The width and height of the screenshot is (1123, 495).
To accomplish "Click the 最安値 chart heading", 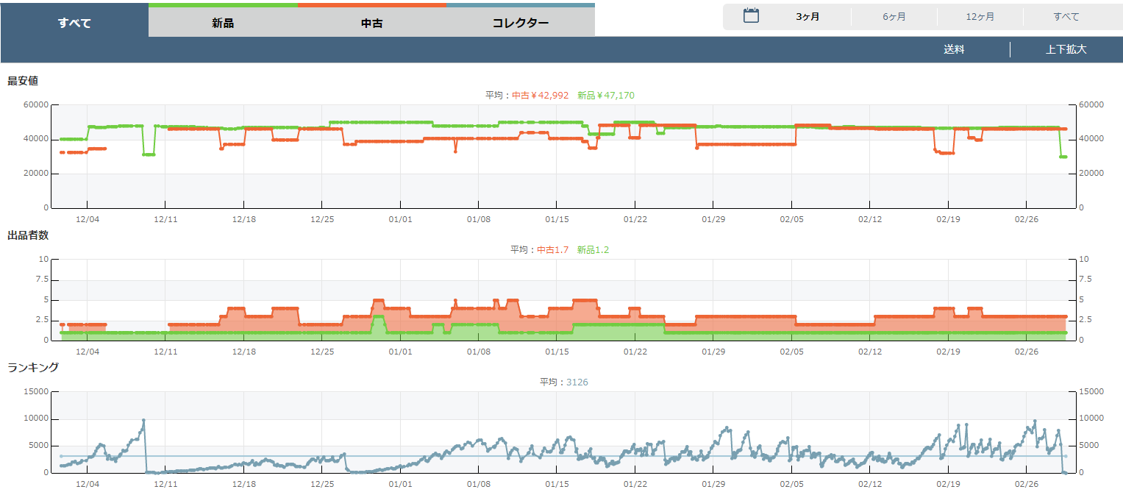I will [x=23, y=80].
